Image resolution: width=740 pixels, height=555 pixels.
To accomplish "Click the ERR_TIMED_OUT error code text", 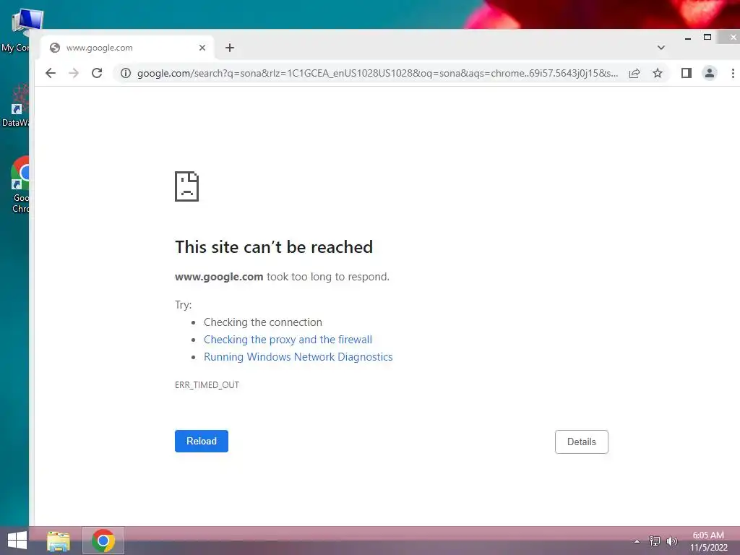I will coord(207,385).
